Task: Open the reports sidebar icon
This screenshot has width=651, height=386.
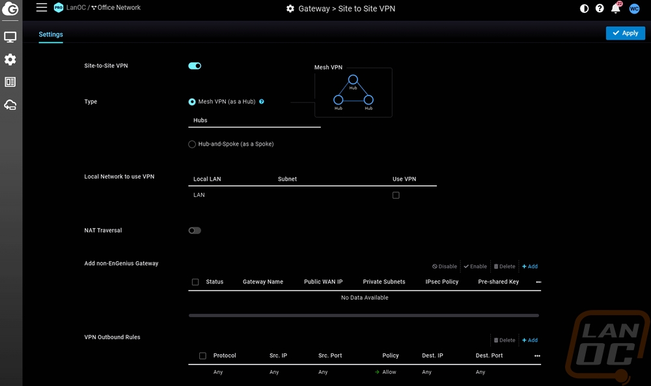Action: (x=10, y=82)
